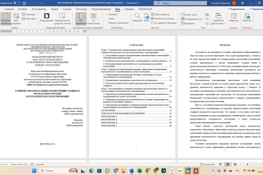Click Разделить to split window
The image size is (263, 175).
pyautogui.click(x=188, y=23)
